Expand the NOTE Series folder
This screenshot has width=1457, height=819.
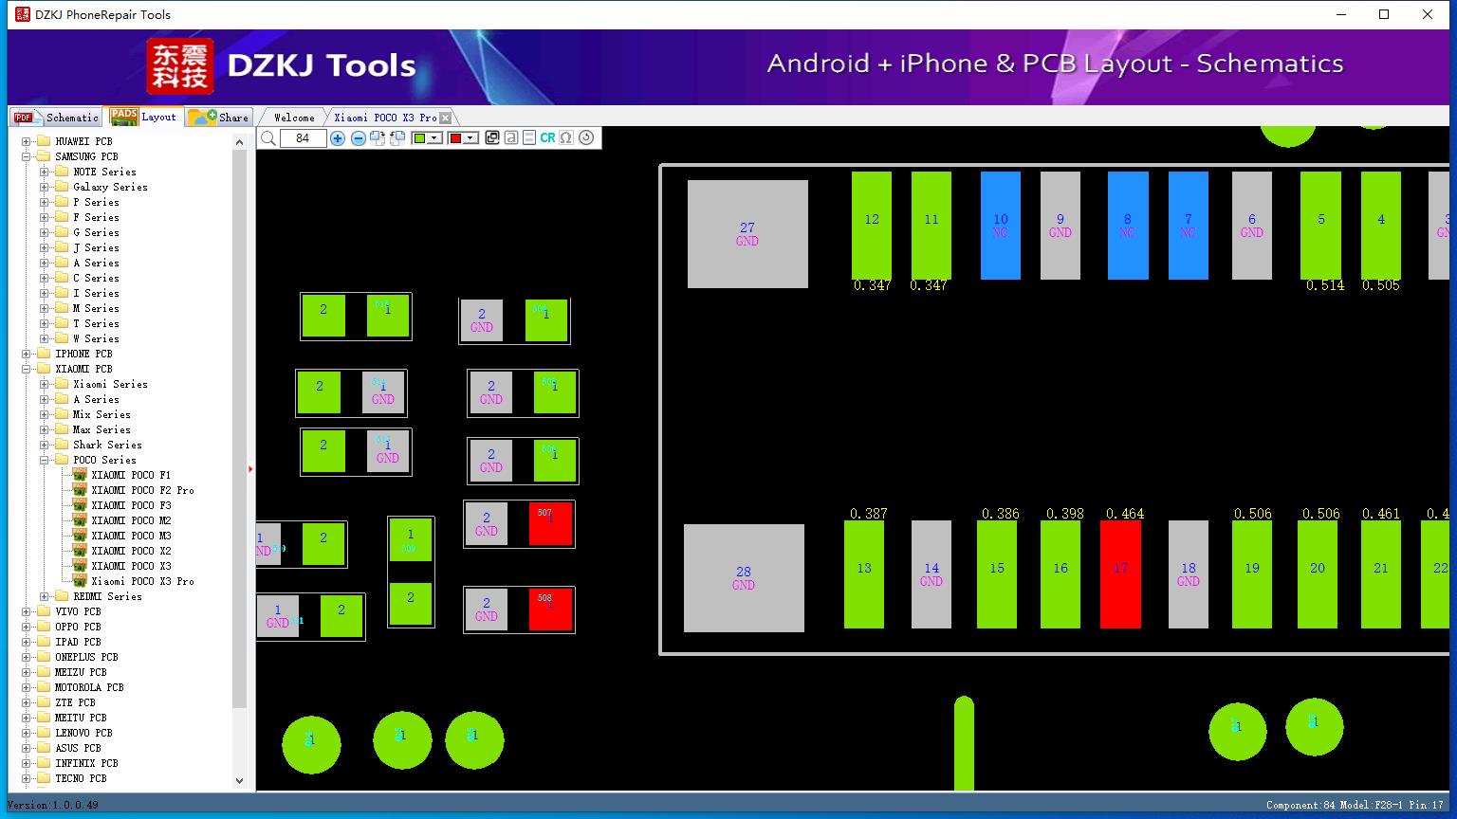[x=45, y=172]
